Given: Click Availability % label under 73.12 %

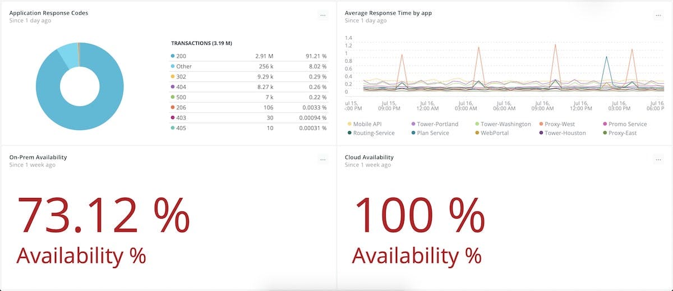Looking at the screenshot, I should point(81,256).
